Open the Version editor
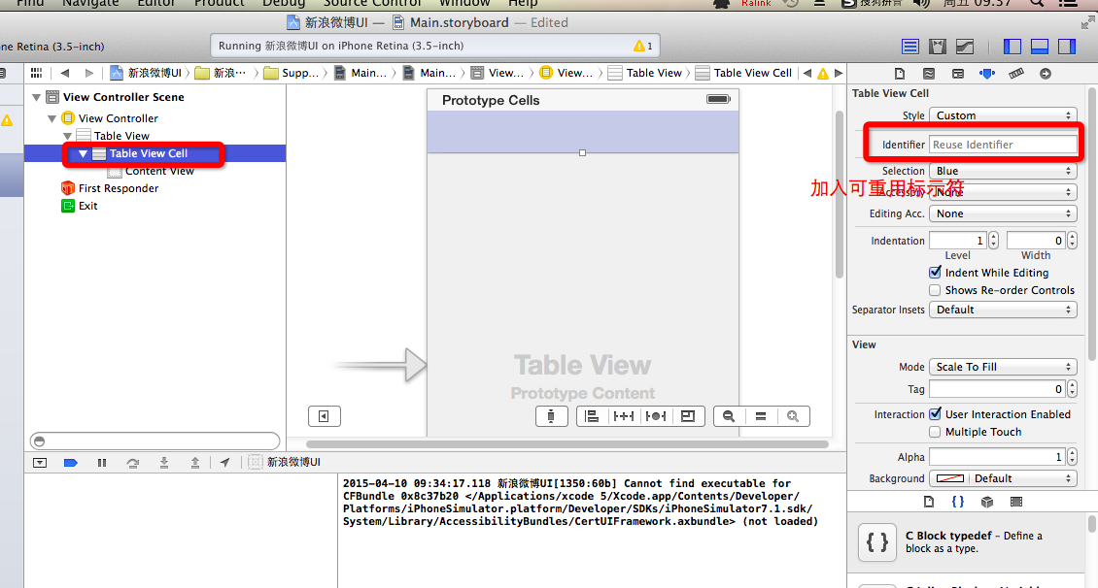 coord(965,47)
